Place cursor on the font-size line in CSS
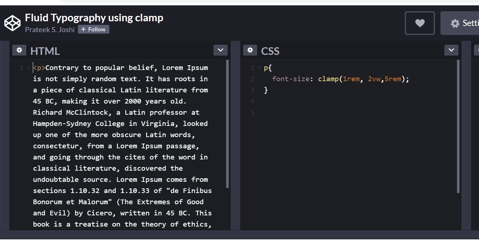The width and height of the screenshot is (479, 241). (339, 79)
